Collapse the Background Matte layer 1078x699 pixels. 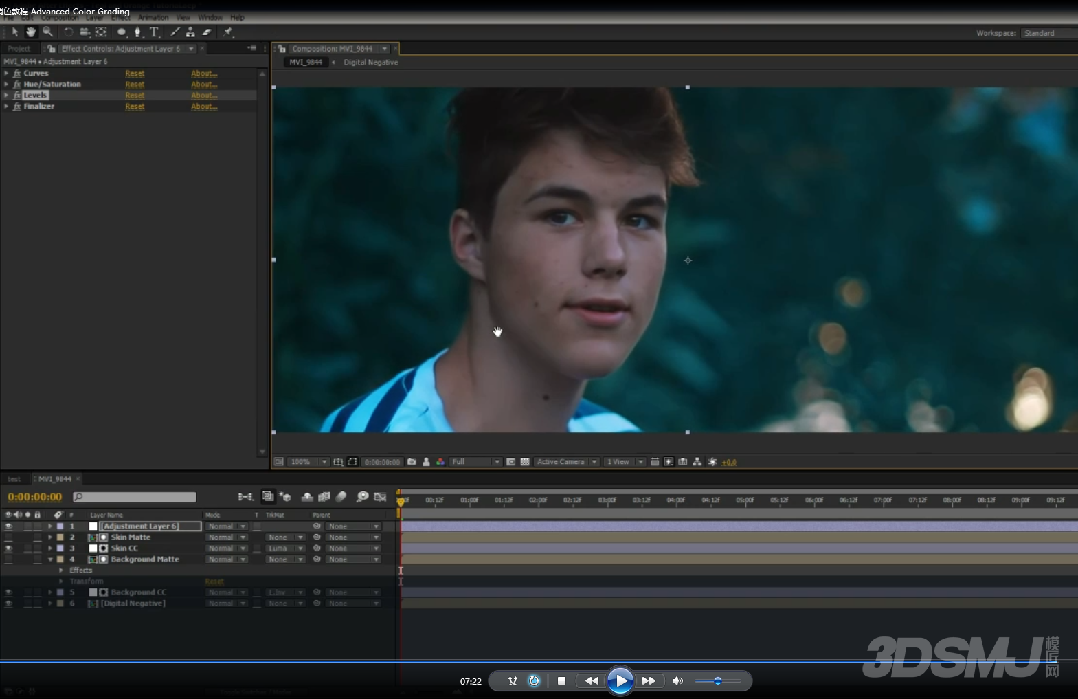[x=50, y=559]
